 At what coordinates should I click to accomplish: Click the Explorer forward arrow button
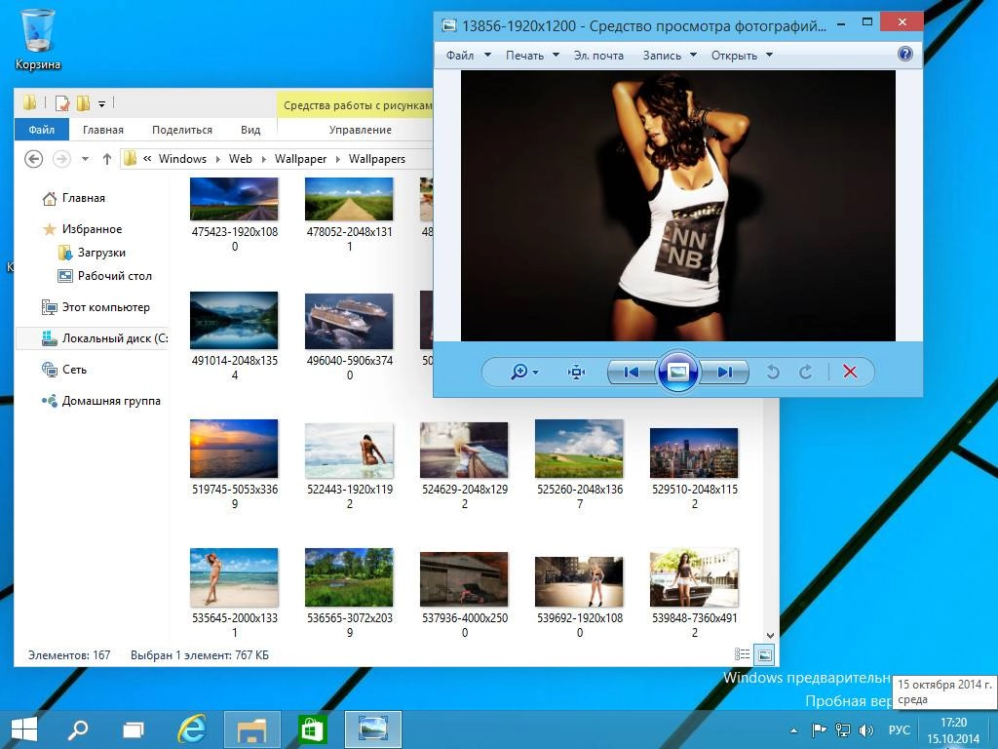(61, 159)
